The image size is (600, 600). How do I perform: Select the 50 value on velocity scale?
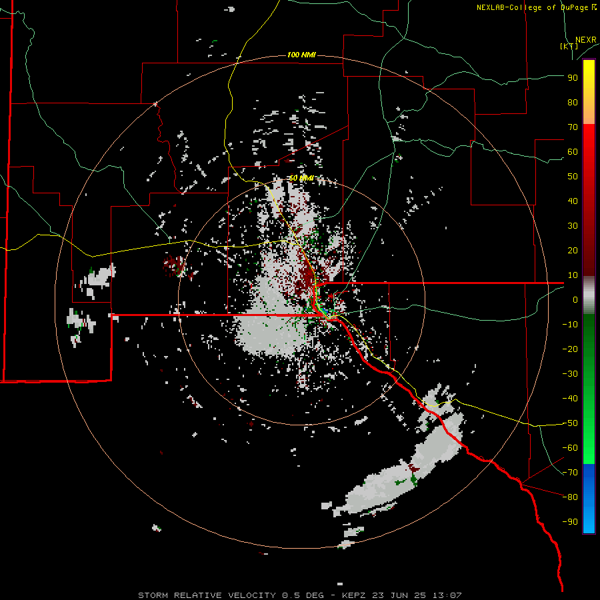point(573,177)
